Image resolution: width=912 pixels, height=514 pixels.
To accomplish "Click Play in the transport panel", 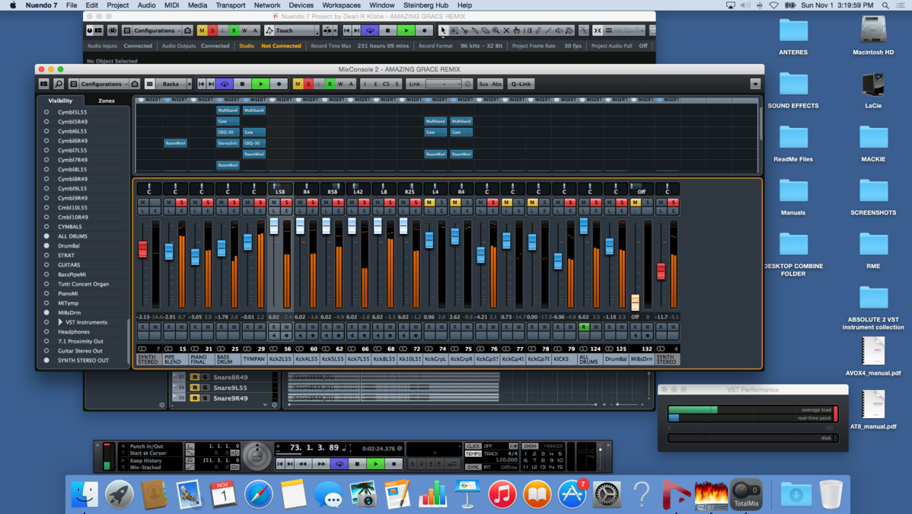I will coord(376,464).
